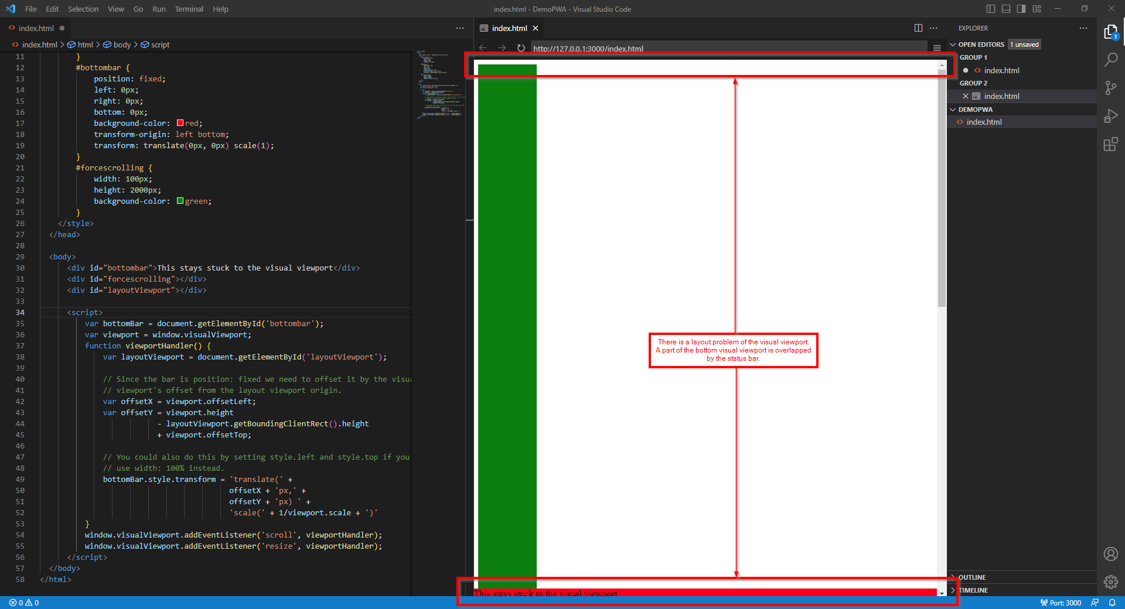Screen dimensions: 1125x609
Task: Open the Extensions view
Action: pyautogui.click(x=1111, y=145)
